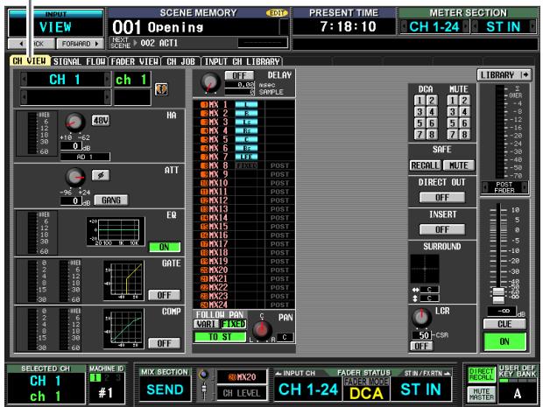Click the channel fader handle
The height and width of the screenshot is (407, 543).
point(498,296)
